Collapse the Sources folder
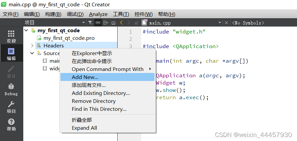The width and height of the screenshot is (297, 141). point(32,53)
